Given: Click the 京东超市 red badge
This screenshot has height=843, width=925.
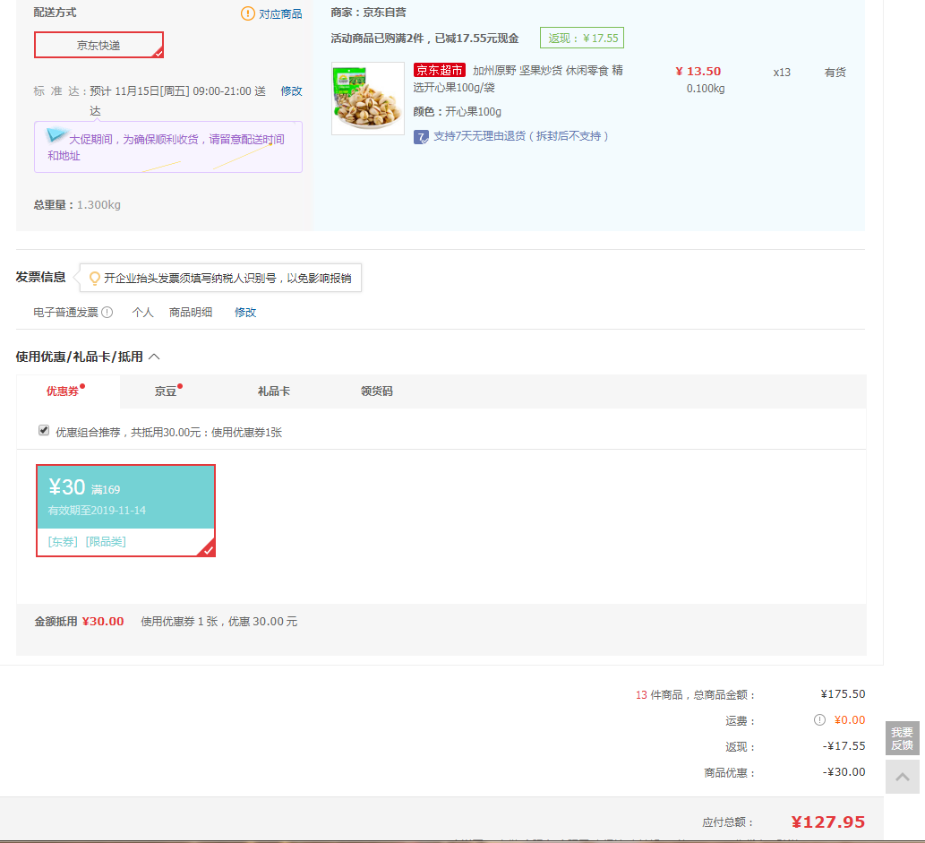Looking at the screenshot, I should coord(440,70).
